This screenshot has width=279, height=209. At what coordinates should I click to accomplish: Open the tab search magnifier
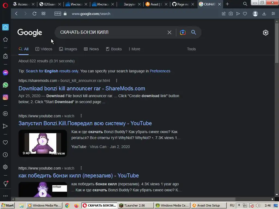click(245, 4)
